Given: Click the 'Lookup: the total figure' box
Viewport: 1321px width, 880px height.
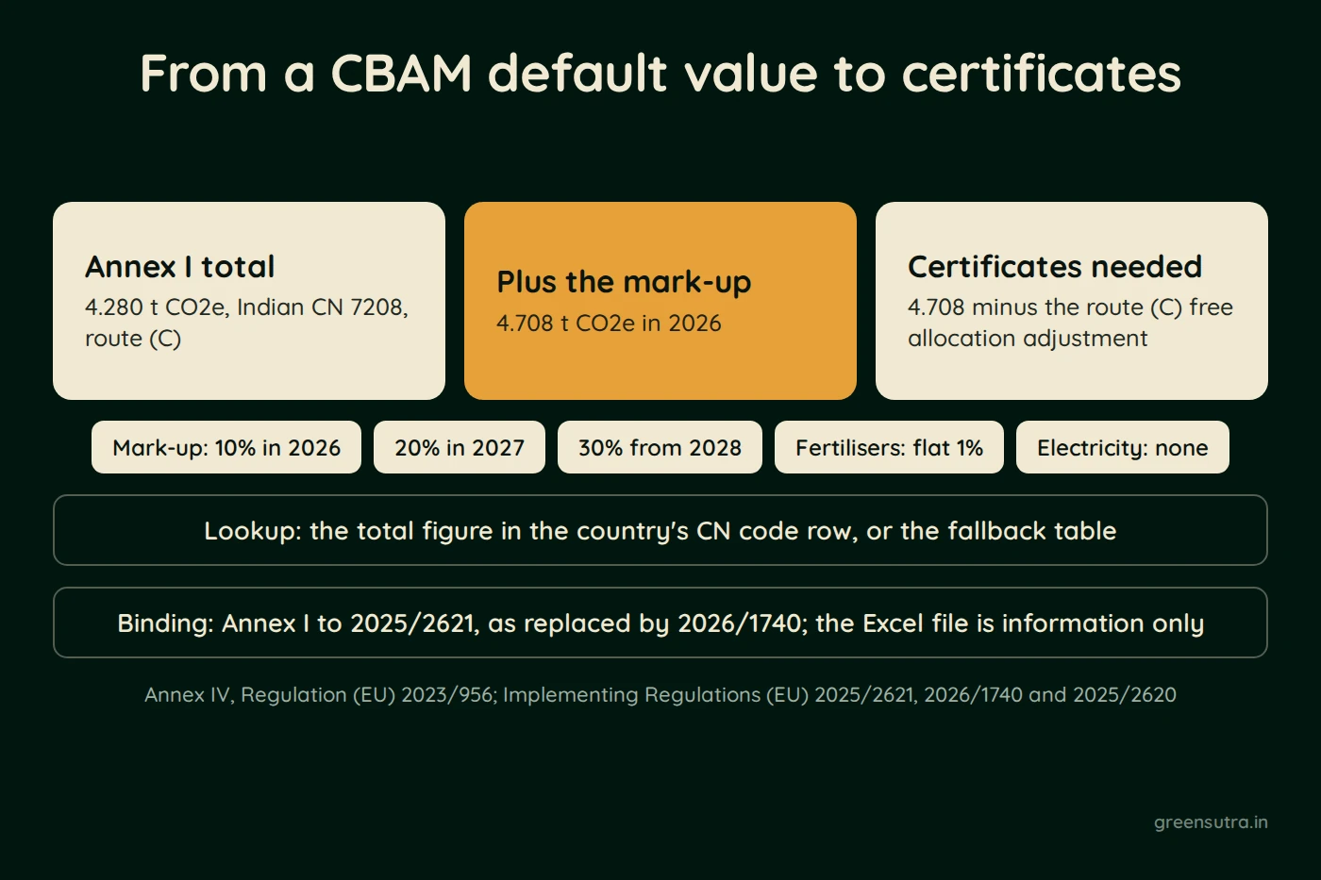Looking at the screenshot, I should (660, 530).
